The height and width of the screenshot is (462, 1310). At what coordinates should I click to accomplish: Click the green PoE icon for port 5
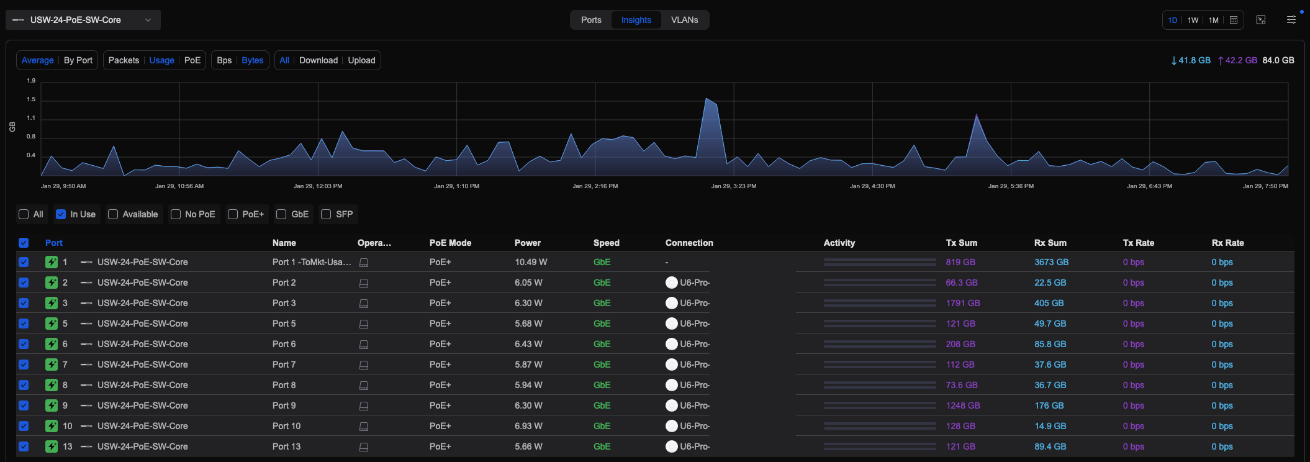tap(52, 324)
